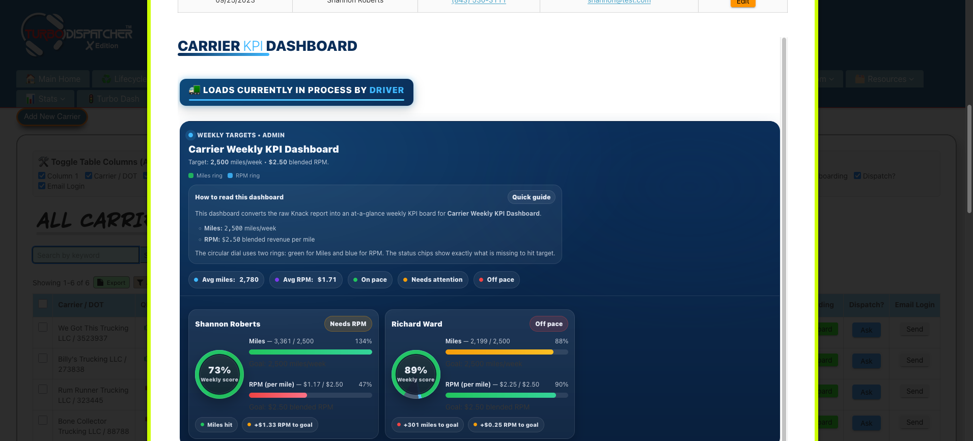Click the funnel filter icon near Export
This screenshot has width=973, height=441.
click(139, 283)
